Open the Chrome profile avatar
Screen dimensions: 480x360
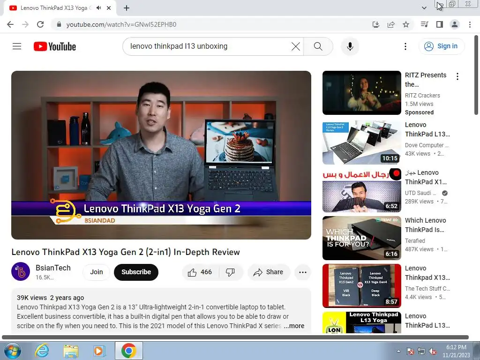tap(455, 24)
